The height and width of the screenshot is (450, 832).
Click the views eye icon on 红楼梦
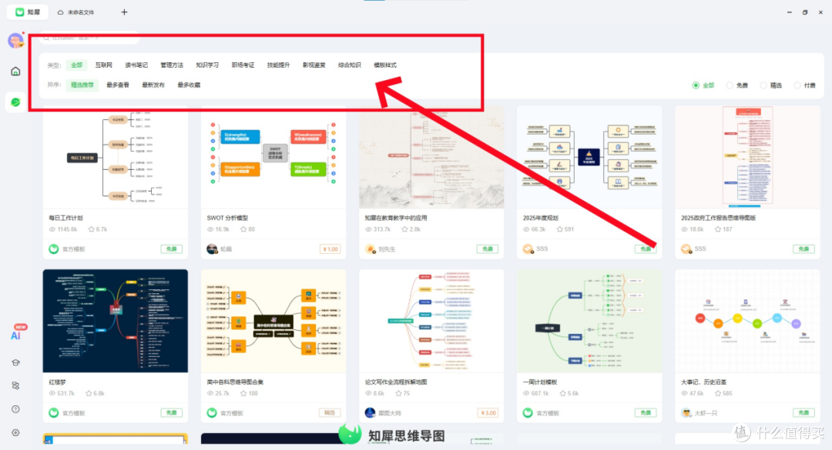52,393
